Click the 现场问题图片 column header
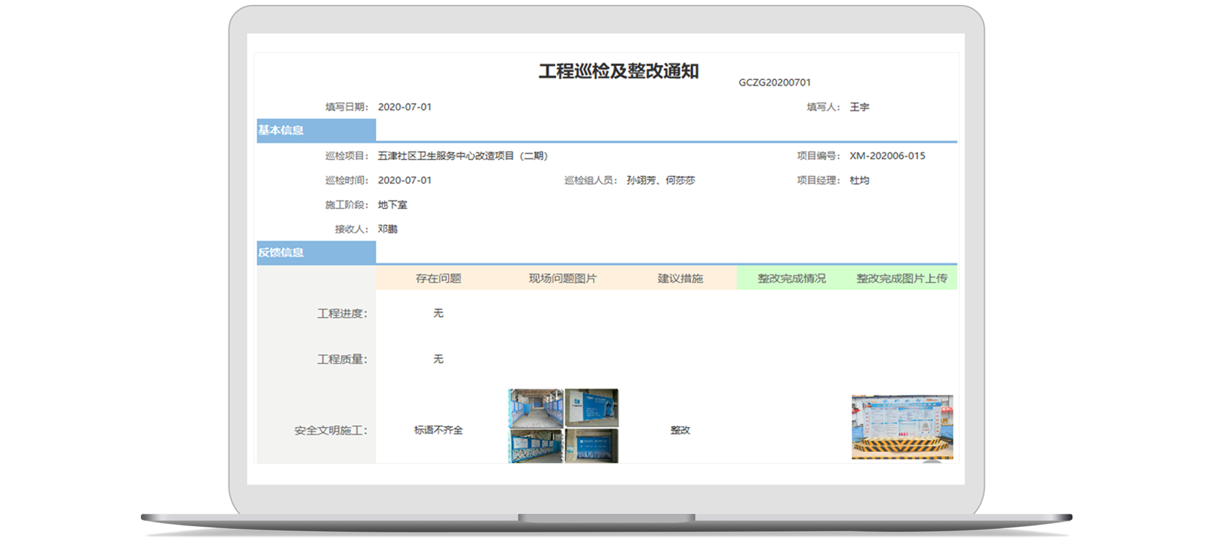The image size is (1214, 544). click(x=563, y=278)
